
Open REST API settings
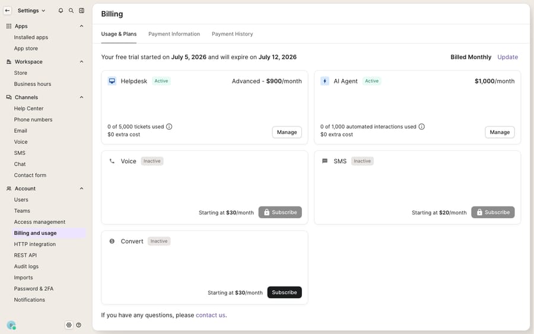tap(25, 255)
